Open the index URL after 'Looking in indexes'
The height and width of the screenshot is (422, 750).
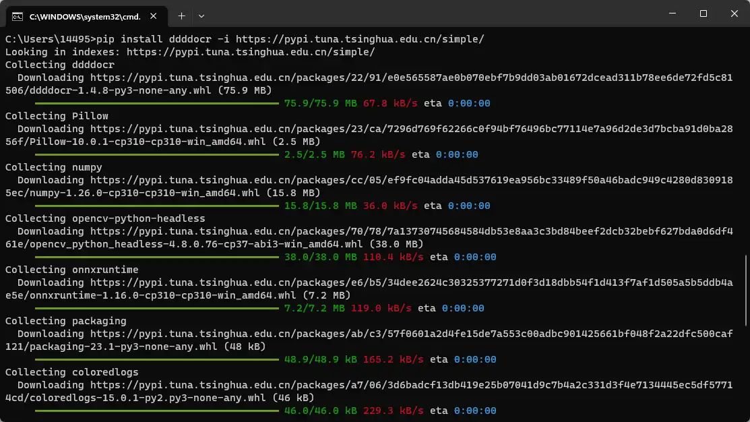[x=250, y=52]
